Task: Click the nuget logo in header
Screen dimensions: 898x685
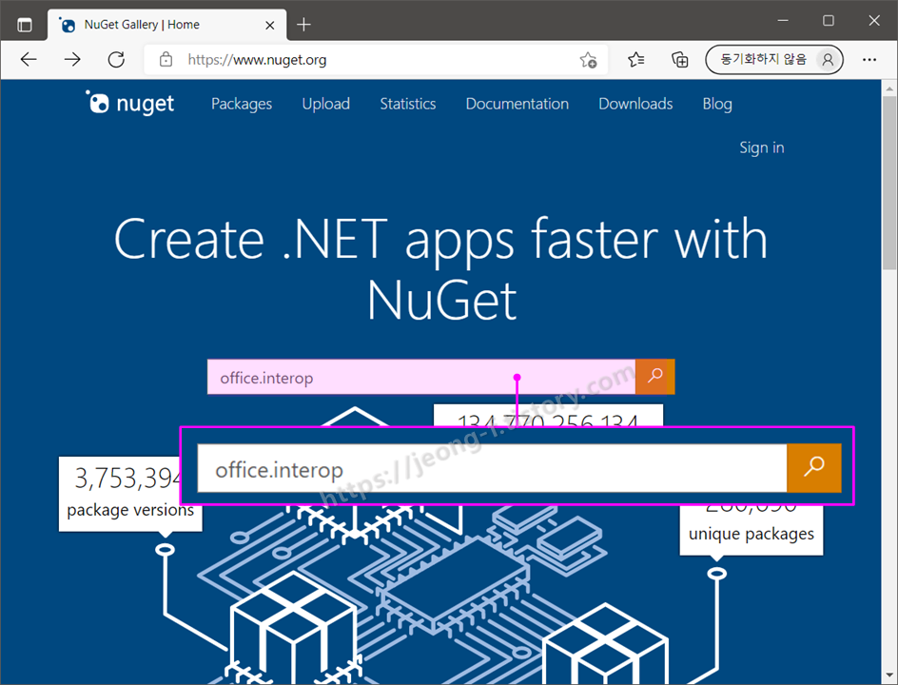Action: (130, 103)
